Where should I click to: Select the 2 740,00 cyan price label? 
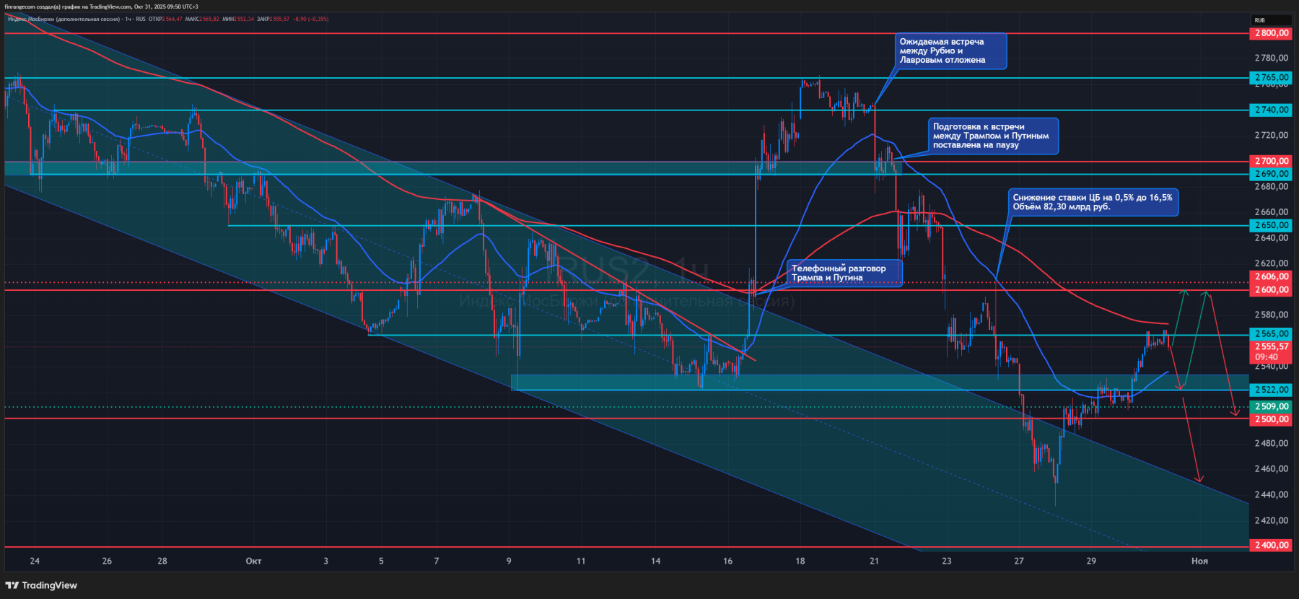coord(1271,110)
